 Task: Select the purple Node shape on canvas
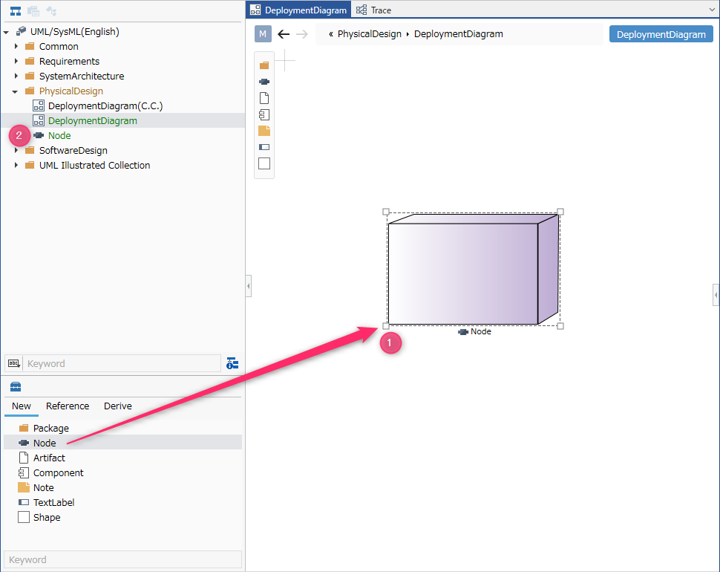[x=473, y=269]
